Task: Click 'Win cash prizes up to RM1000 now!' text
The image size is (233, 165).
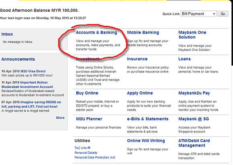Action: (27, 76)
